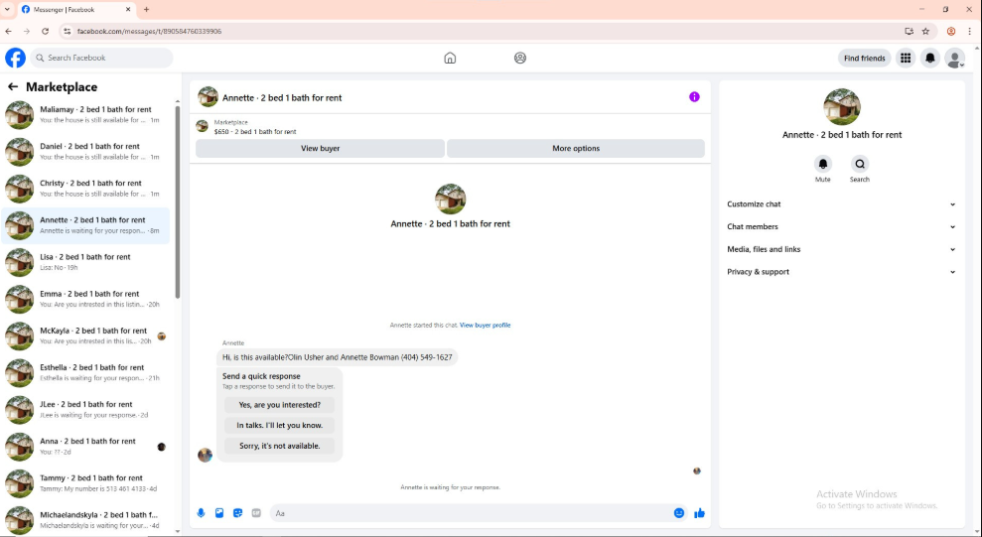Open Daniel conversation
The image size is (982, 537).
85,152
